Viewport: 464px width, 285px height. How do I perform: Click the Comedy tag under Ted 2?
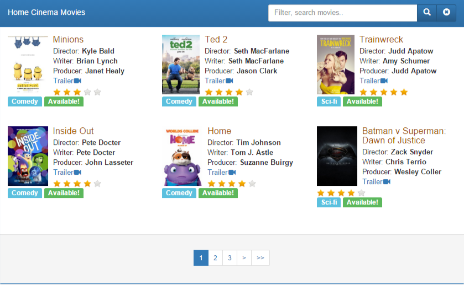tap(179, 101)
